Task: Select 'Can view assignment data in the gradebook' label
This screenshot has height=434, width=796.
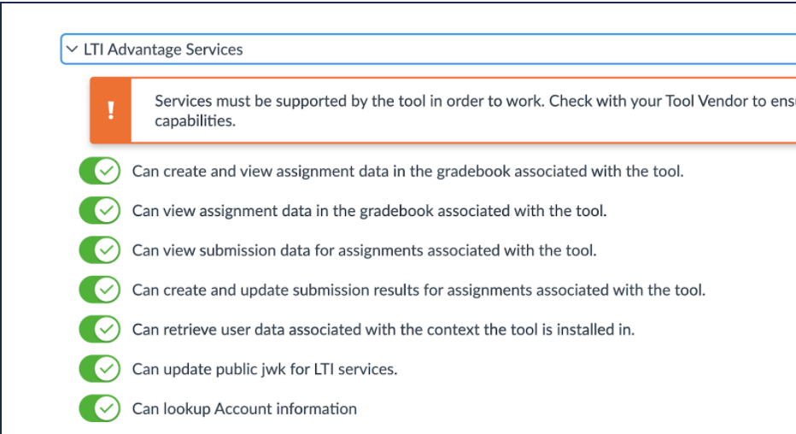Action: (x=369, y=210)
